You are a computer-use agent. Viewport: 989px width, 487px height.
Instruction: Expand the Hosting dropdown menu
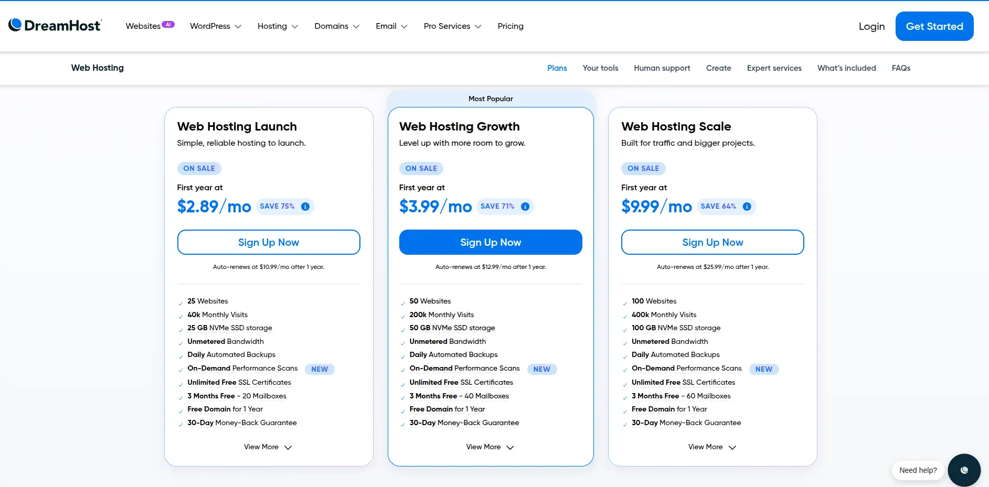(278, 26)
